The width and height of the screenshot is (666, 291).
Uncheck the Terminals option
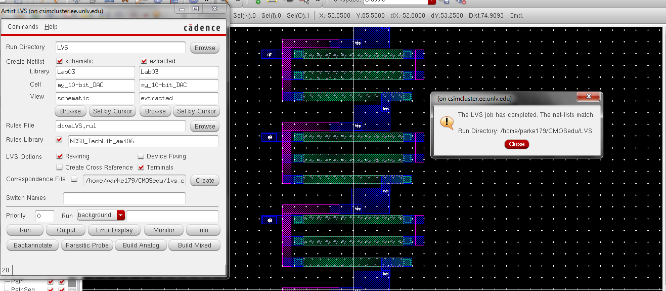click(141, 168)
